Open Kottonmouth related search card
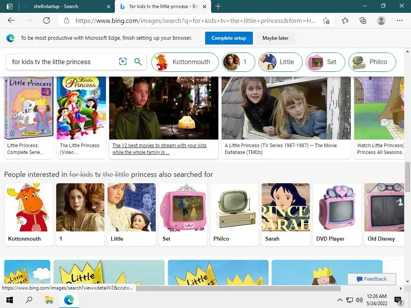This screenshot has width=411, height=308. point(29,214)
